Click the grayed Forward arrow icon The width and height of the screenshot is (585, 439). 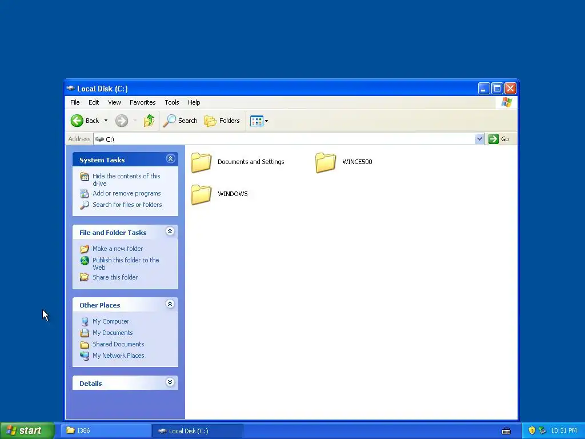click(x=122, y=121)
